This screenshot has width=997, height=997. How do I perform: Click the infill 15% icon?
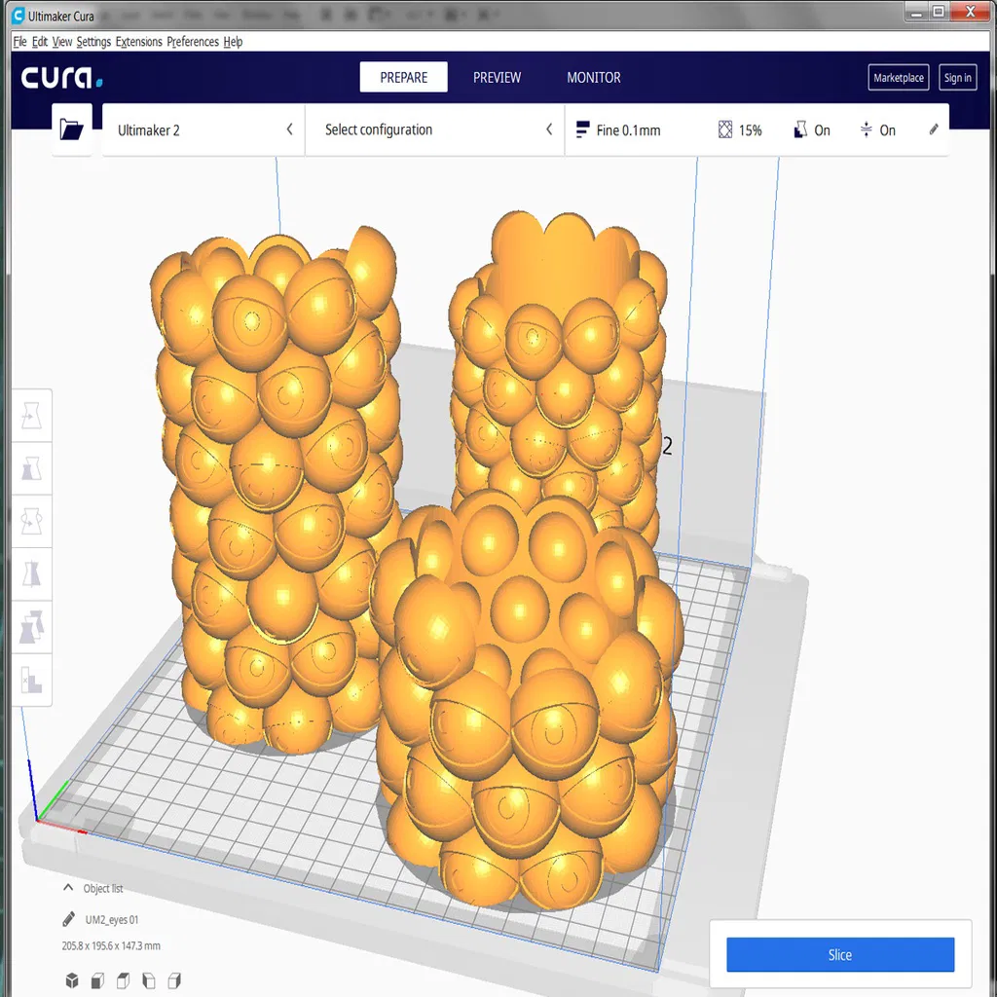pos(724,129)
